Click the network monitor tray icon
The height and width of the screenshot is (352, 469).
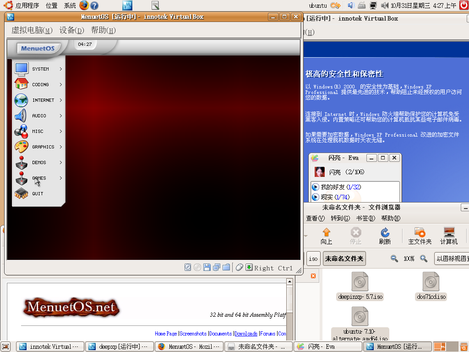[x=373, y=5]
